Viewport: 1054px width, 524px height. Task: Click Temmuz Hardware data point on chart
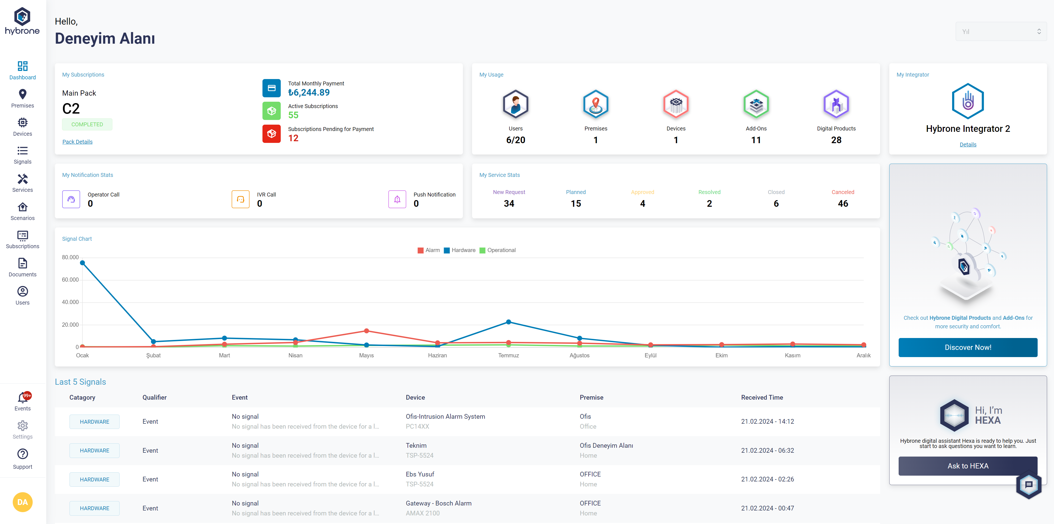point(508,322)
